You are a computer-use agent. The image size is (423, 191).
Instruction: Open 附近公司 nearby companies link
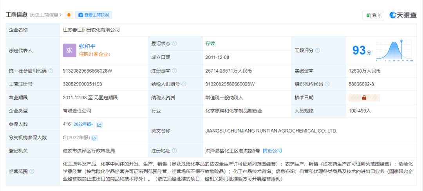[x=272, y=151]
